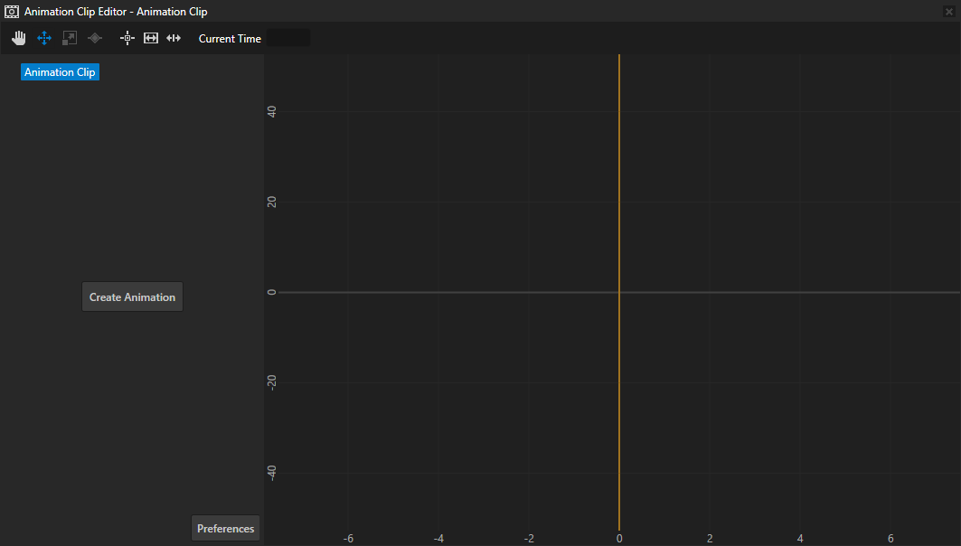Click the Animation Clip Editor window icon
961x546 pixels.
[x=12, y=12]
